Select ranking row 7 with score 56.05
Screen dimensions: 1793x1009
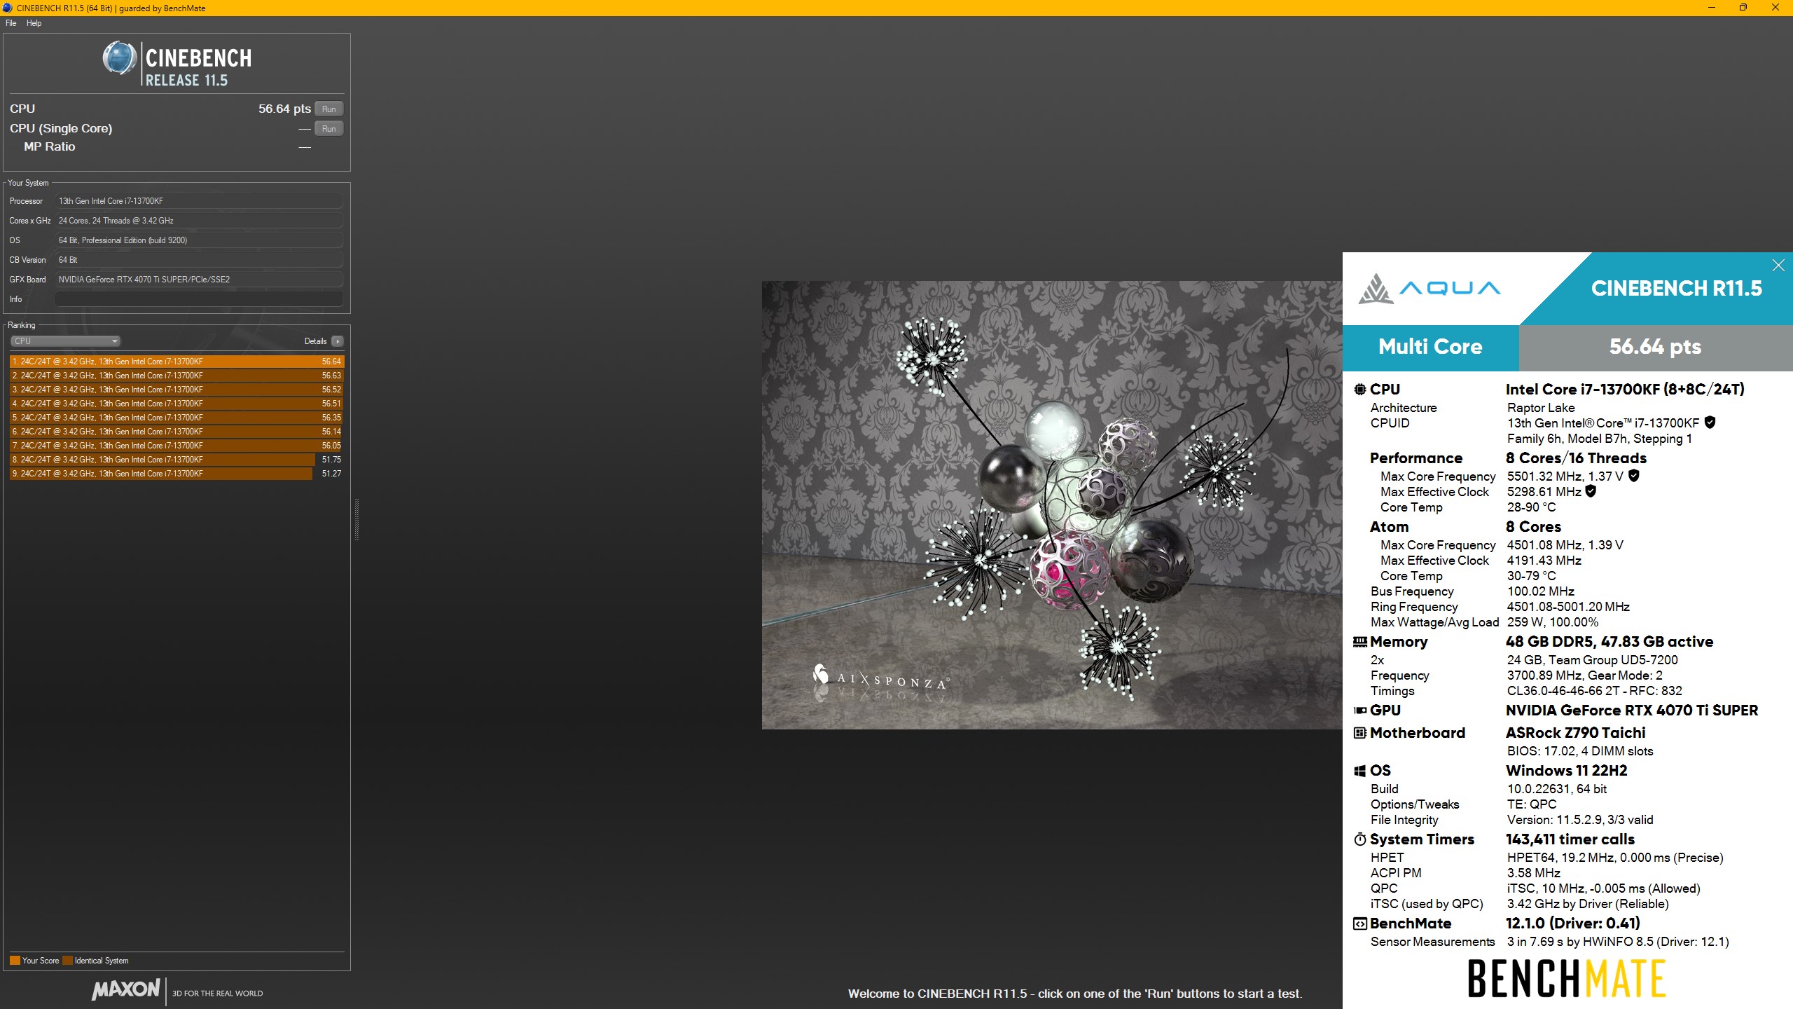[176, 446]
